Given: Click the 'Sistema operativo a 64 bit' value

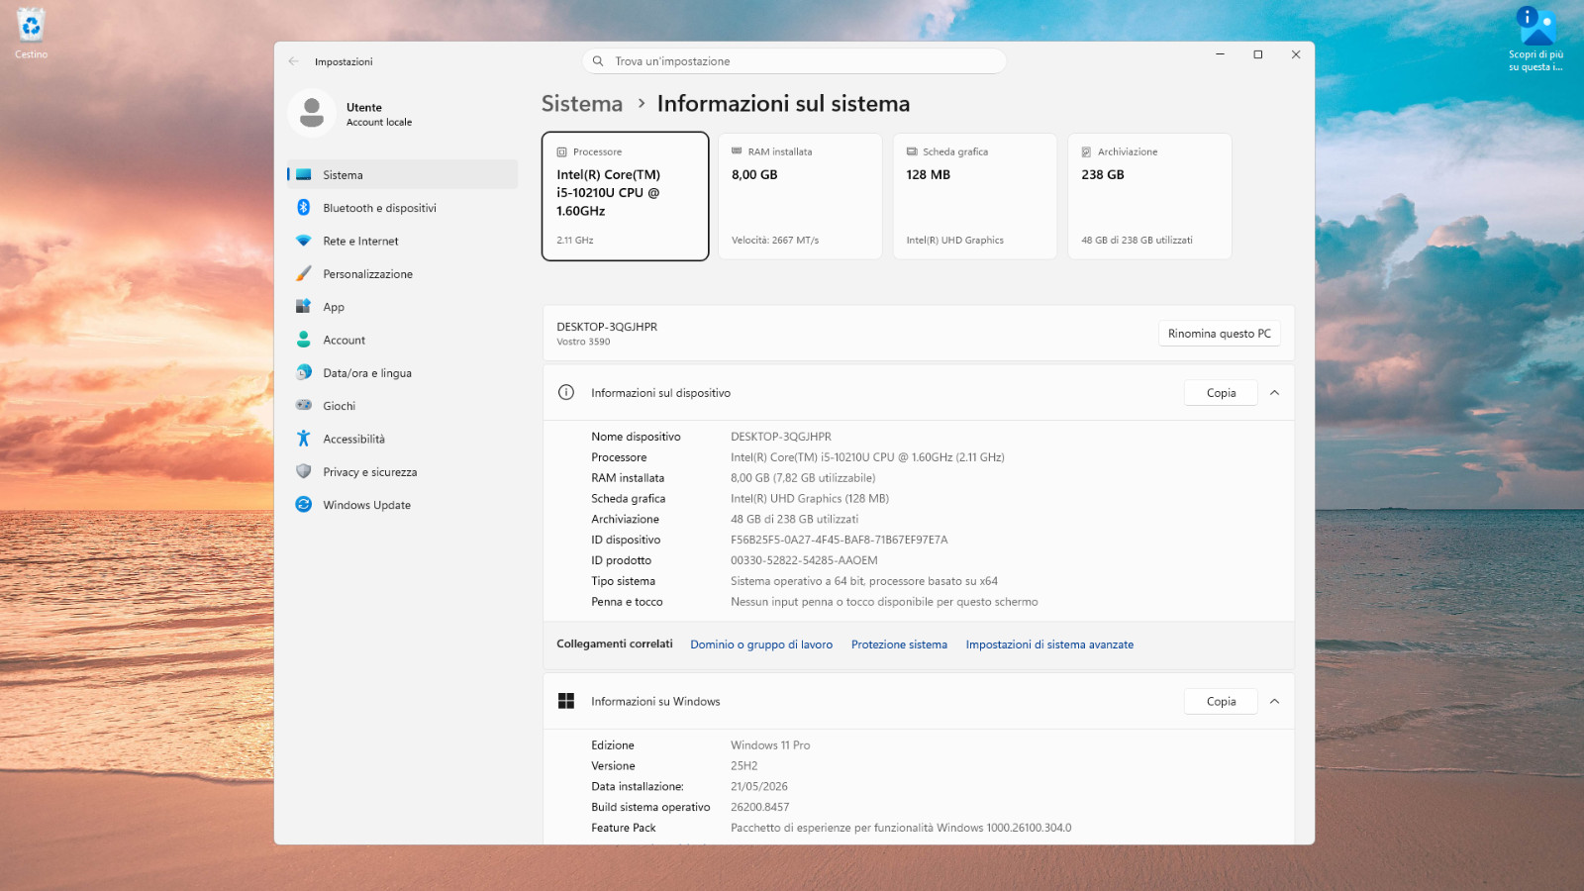Looking at the screenshot, I should (x=864, y=581).
